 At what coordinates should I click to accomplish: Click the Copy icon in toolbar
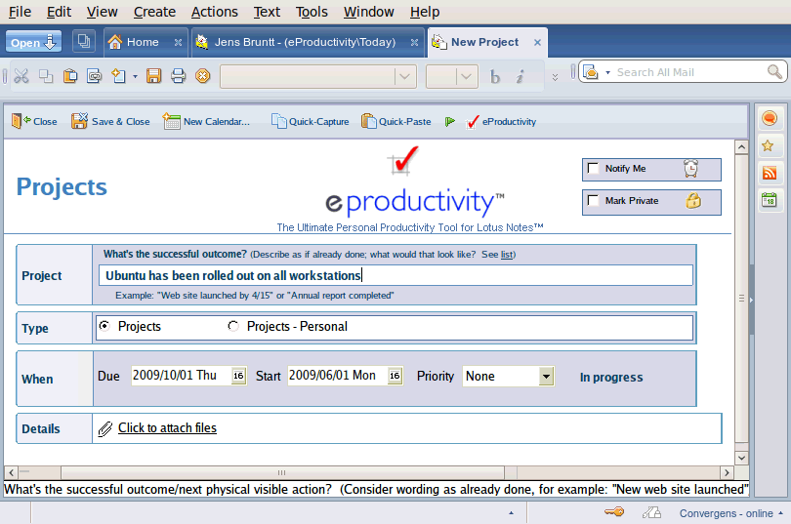(46, 76)
